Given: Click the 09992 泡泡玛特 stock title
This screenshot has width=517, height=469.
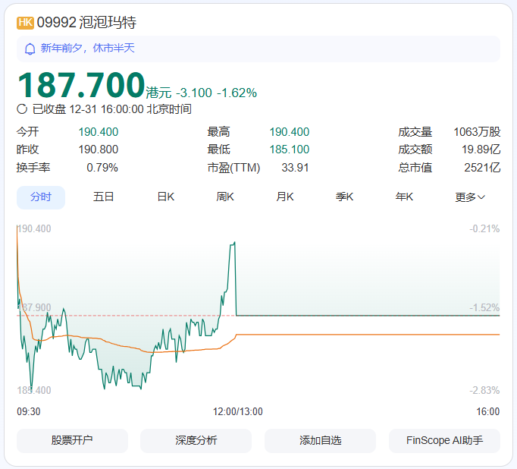Looking at the screenshot, I should [86, 23].
